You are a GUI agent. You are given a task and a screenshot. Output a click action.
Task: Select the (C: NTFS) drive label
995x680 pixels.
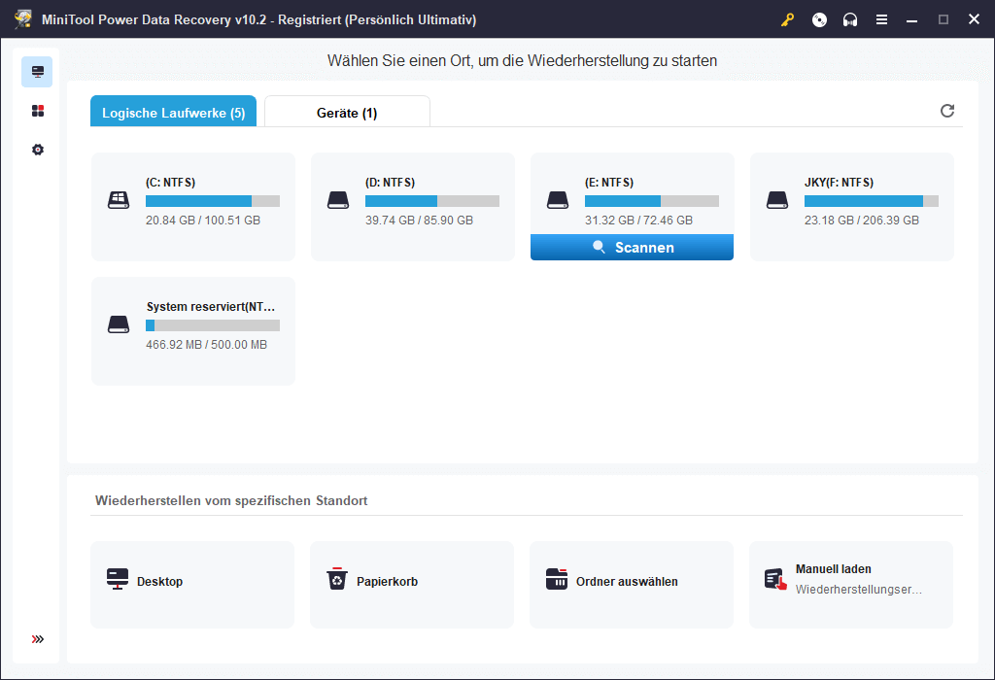tap(171, 183)
